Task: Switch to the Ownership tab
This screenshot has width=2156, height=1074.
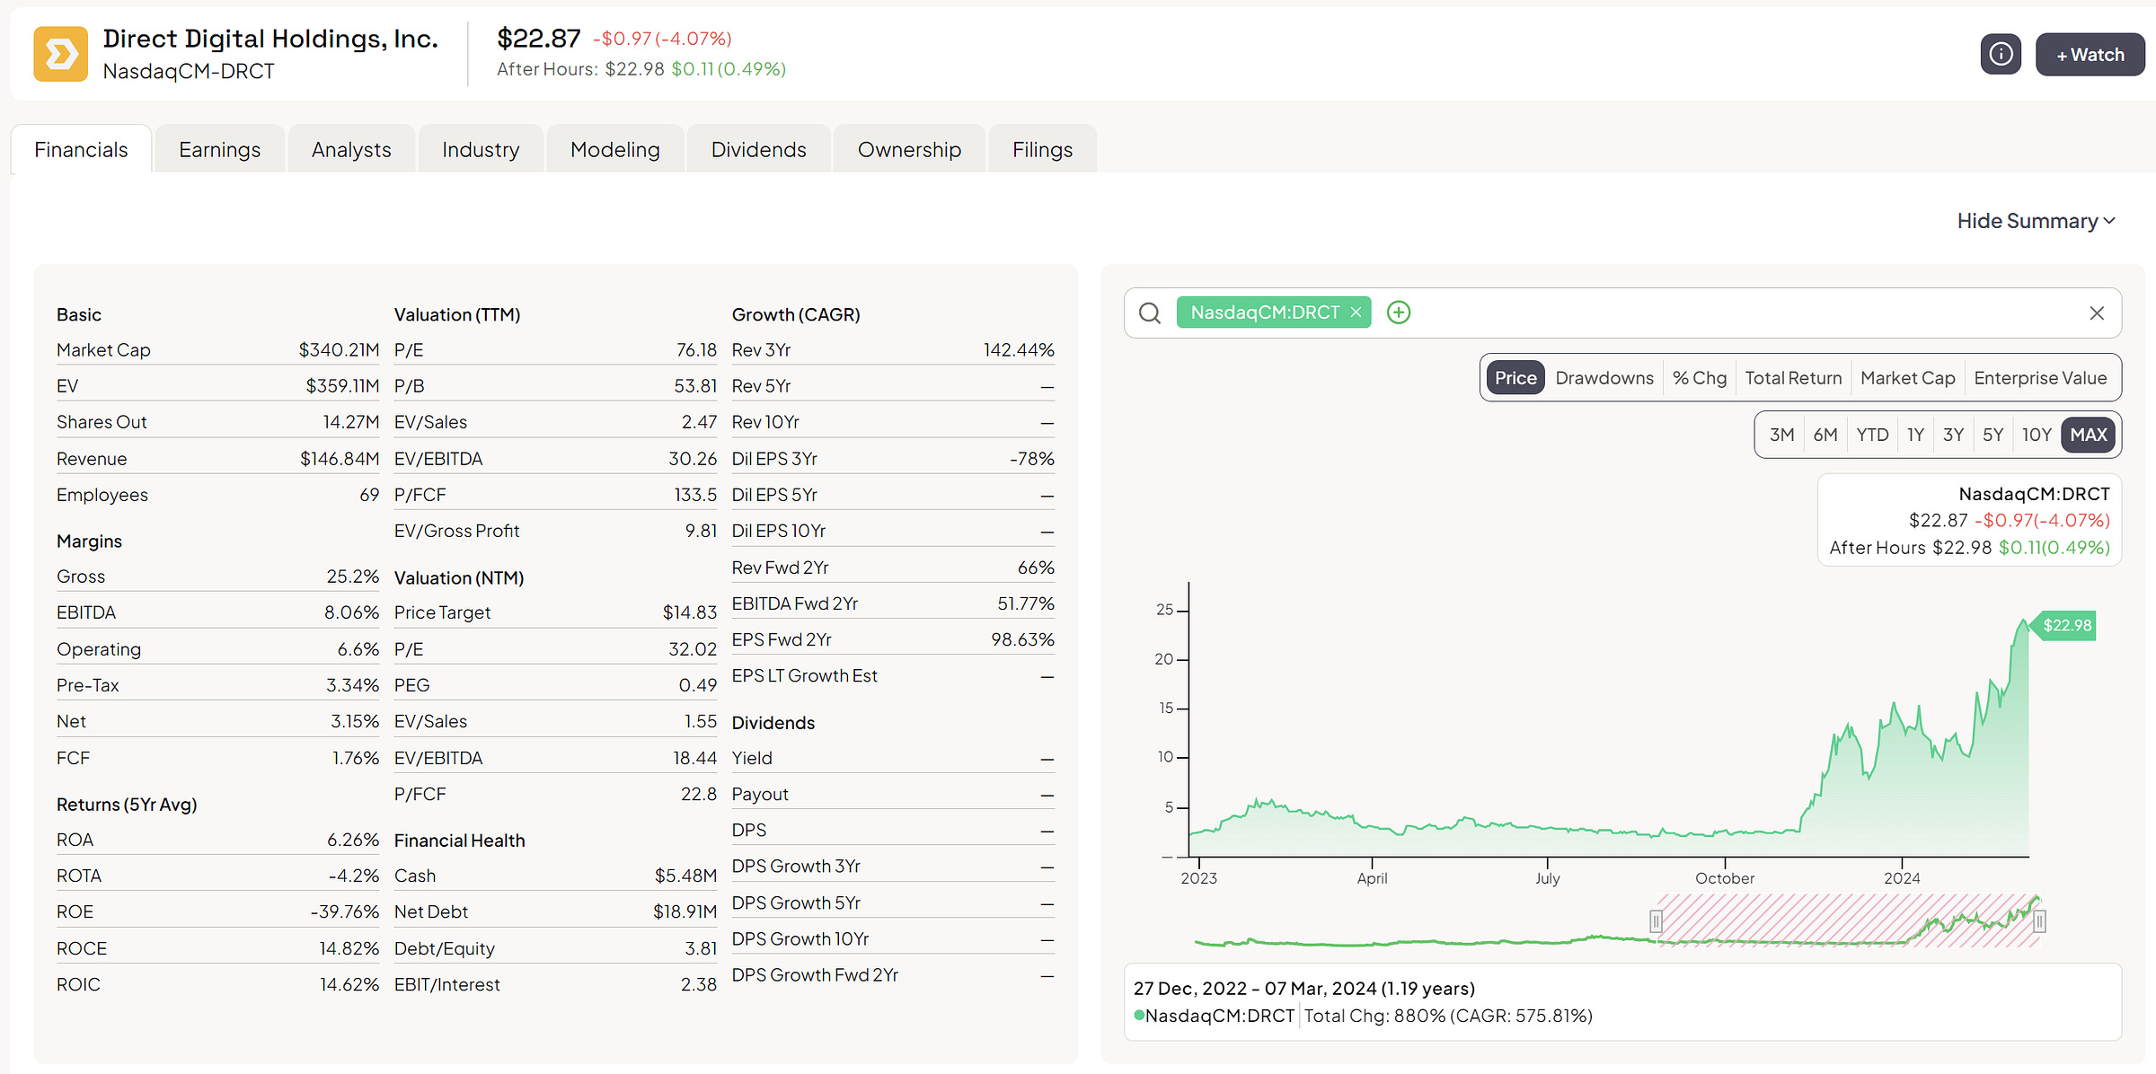Action: pyautogui.click(x=909, y=150)
